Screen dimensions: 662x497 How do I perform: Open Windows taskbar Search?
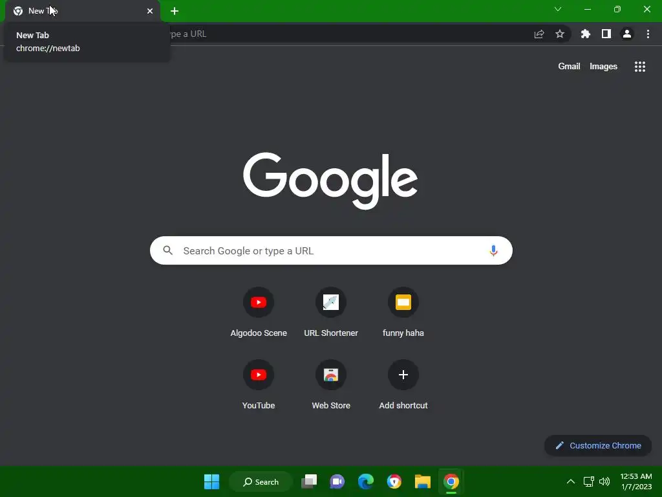click(x=261, y=481)
